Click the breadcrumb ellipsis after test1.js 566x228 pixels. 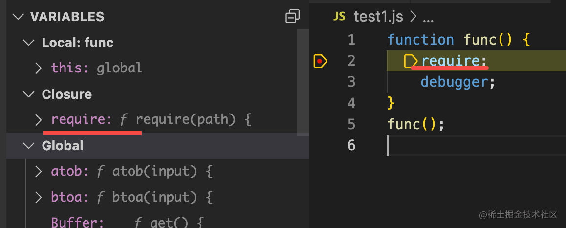pos(428,18)
